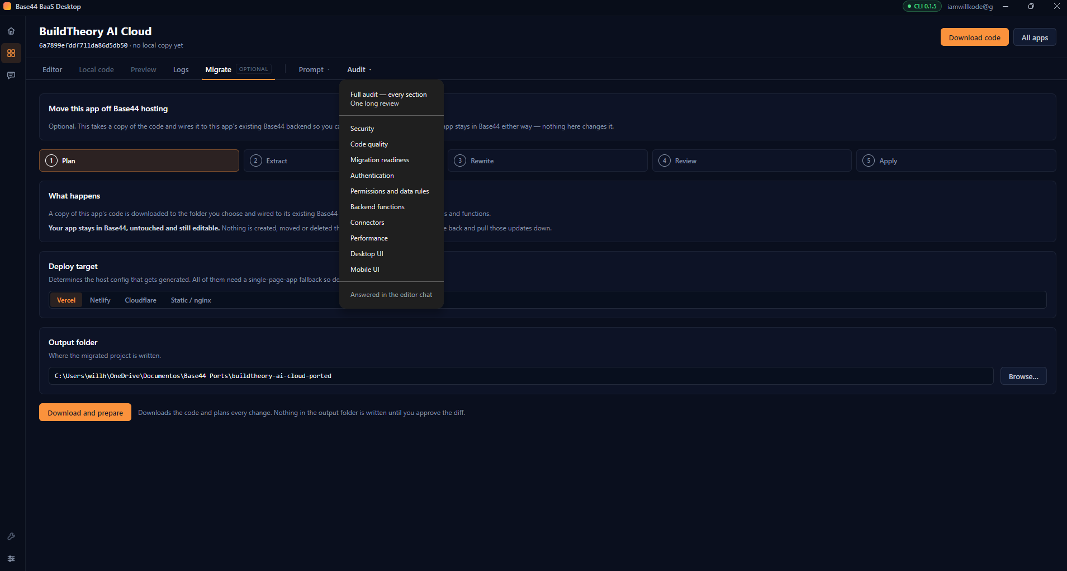Viewport: 1067px width, 571px height.
Task: Click the Base44 app logo icon
Action: [x=7, y=6]
